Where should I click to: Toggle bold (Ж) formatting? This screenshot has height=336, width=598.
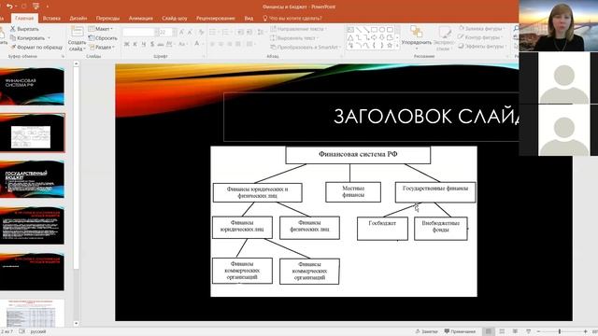(127, 44)
